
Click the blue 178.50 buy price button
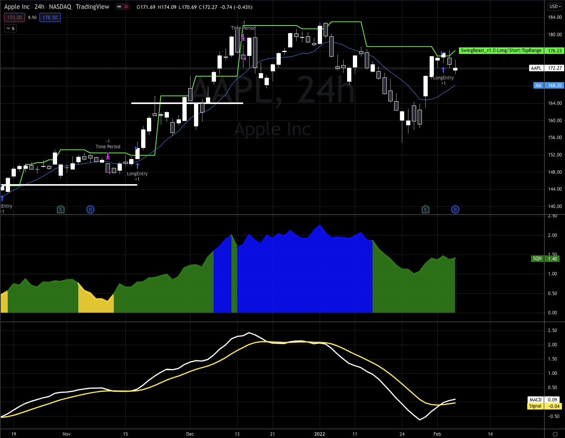[x=50, y=17]
